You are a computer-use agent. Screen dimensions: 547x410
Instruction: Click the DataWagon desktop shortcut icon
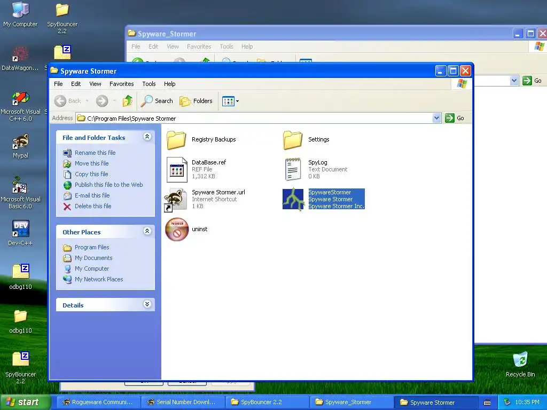[20, 54]
